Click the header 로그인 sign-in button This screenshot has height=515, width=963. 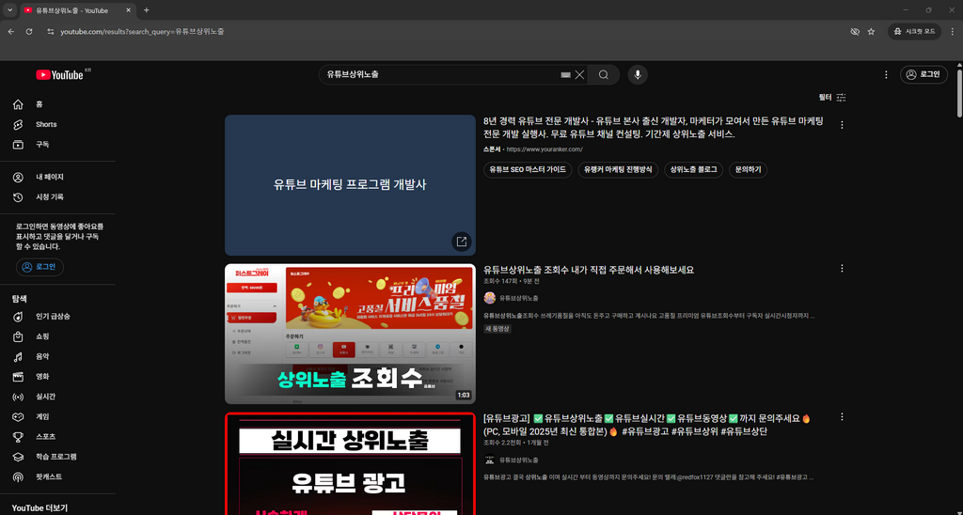coord(924,74)
